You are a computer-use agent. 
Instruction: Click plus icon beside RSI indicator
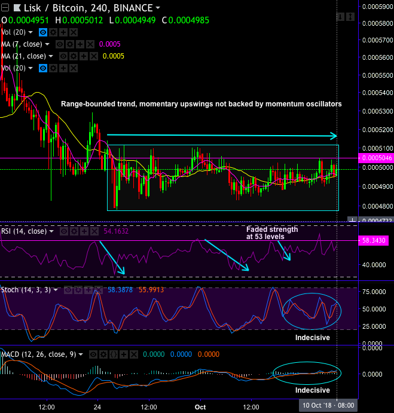pyautogui.click(x=83, y=231)
